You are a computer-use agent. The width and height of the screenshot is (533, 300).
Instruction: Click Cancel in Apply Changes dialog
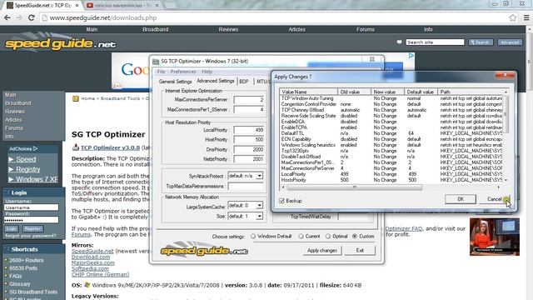point(494,199)
